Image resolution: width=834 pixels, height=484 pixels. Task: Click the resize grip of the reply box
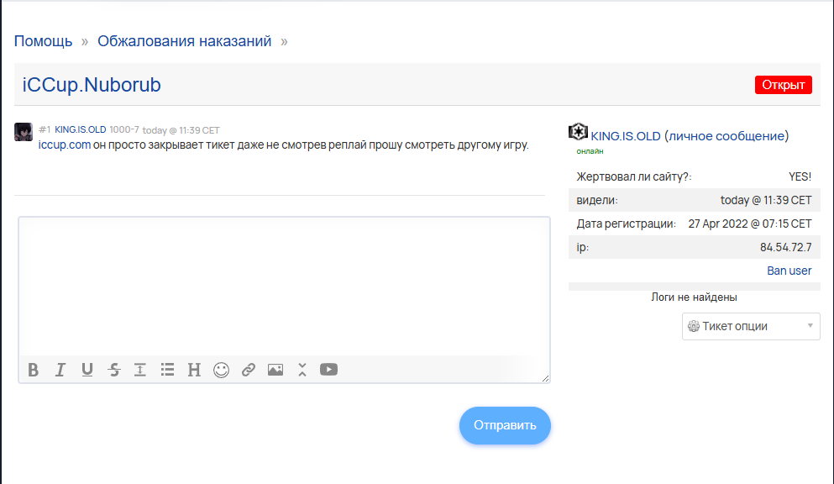(x=545, y=378)
